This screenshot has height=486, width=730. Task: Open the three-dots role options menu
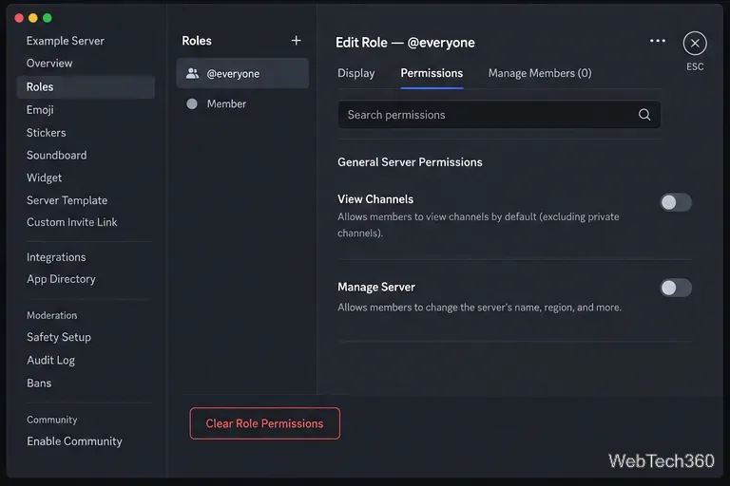658,41
